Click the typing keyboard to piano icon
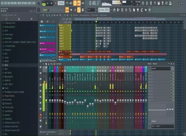186x136 pixels. [x=67, y=10]
